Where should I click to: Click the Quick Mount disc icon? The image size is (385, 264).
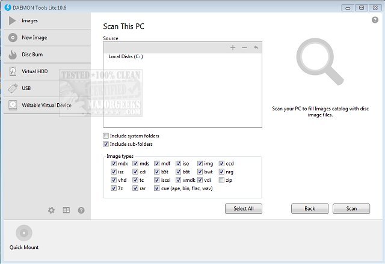[x=24, y=233]
